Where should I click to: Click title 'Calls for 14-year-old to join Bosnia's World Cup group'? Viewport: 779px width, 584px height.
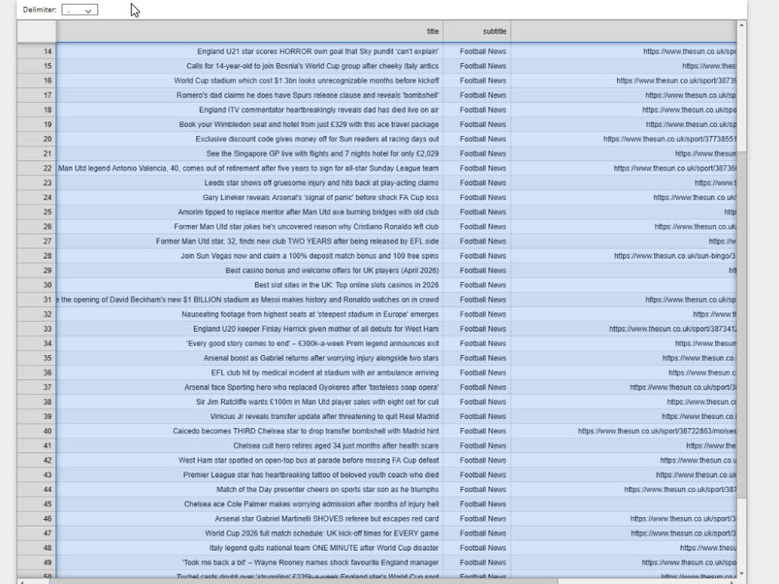(x=312, y=66)
